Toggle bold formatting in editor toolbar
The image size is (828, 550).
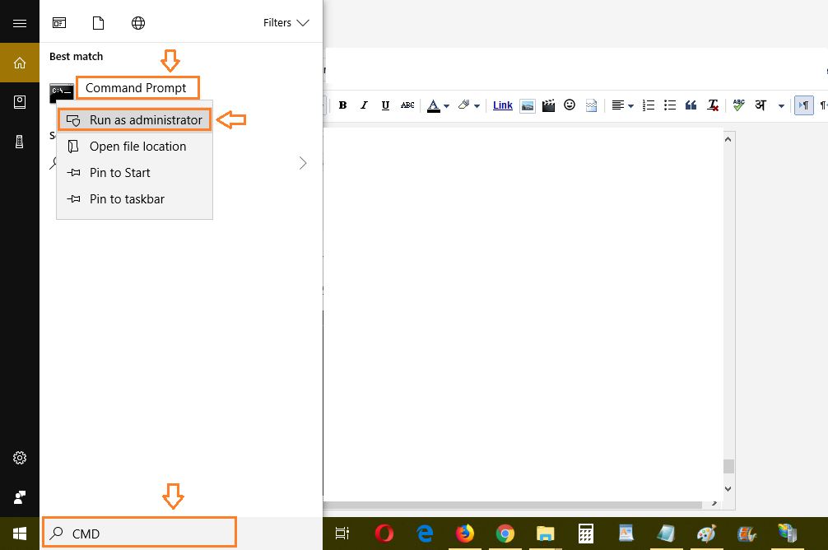coord(342,105)
